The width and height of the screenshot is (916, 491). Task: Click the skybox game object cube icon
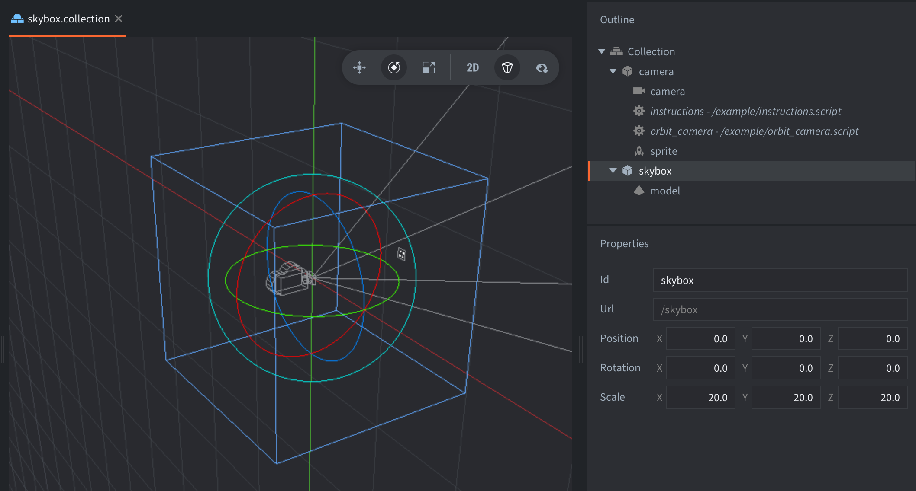pos(628,171)
